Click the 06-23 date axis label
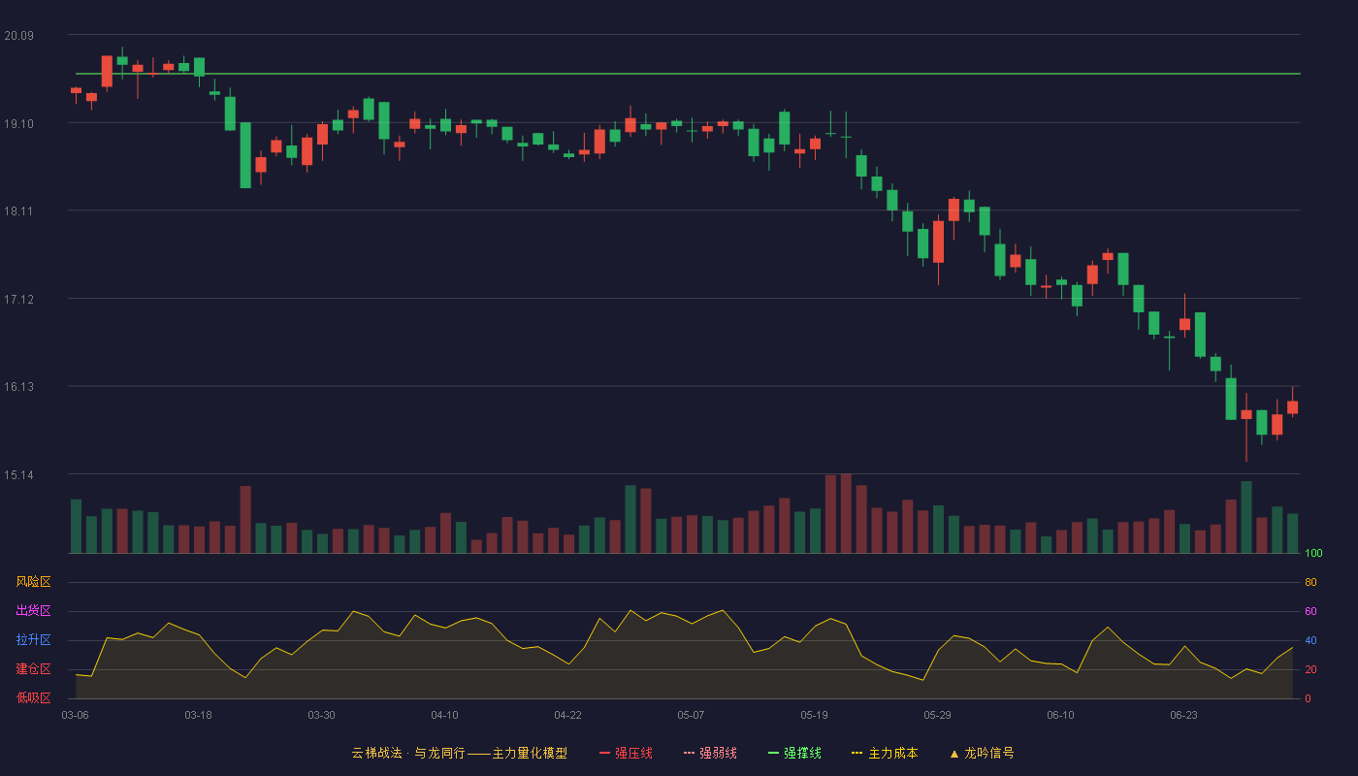This screenshot has height=776, width=1358. [x=1184, y=715]
